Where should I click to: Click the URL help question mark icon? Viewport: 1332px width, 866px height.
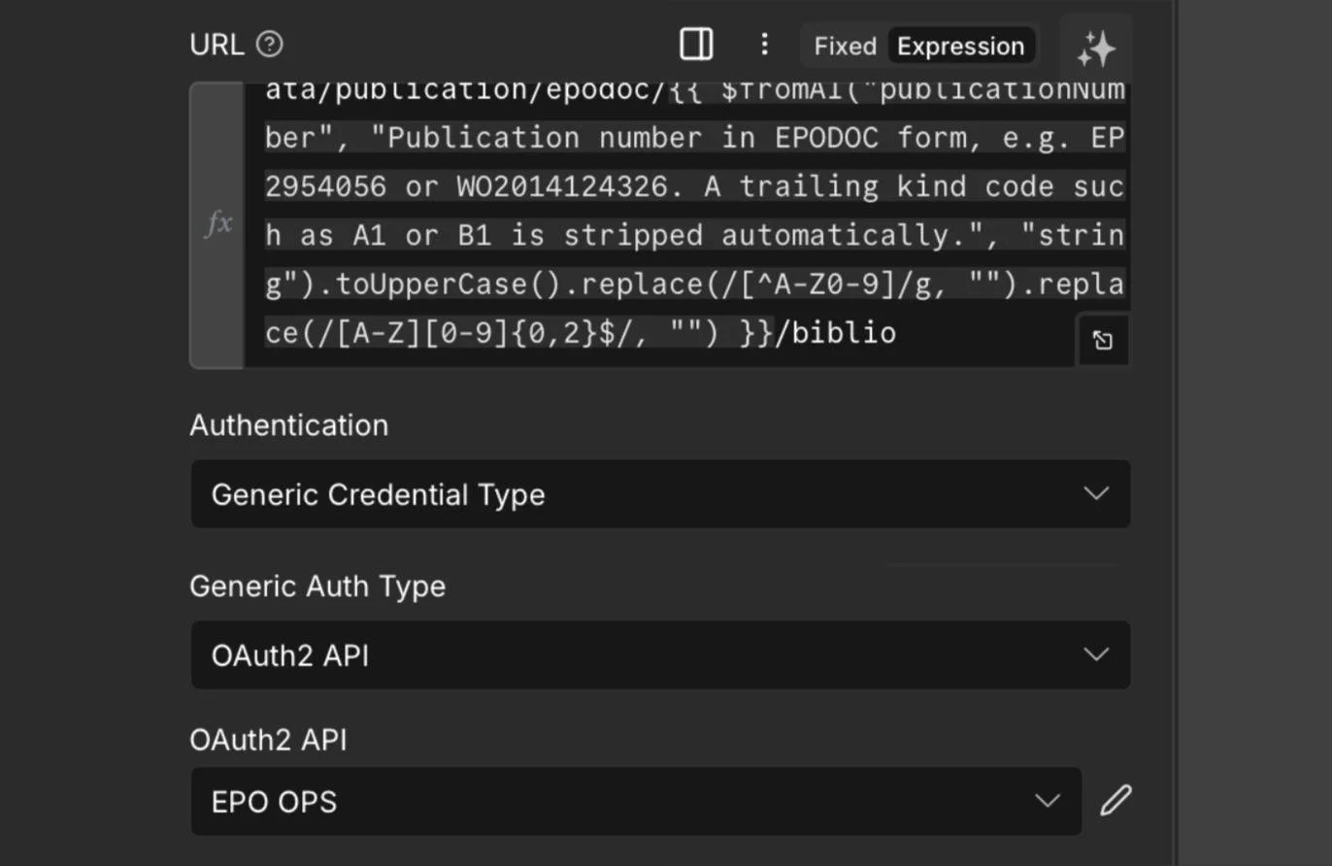click(269, 45)
